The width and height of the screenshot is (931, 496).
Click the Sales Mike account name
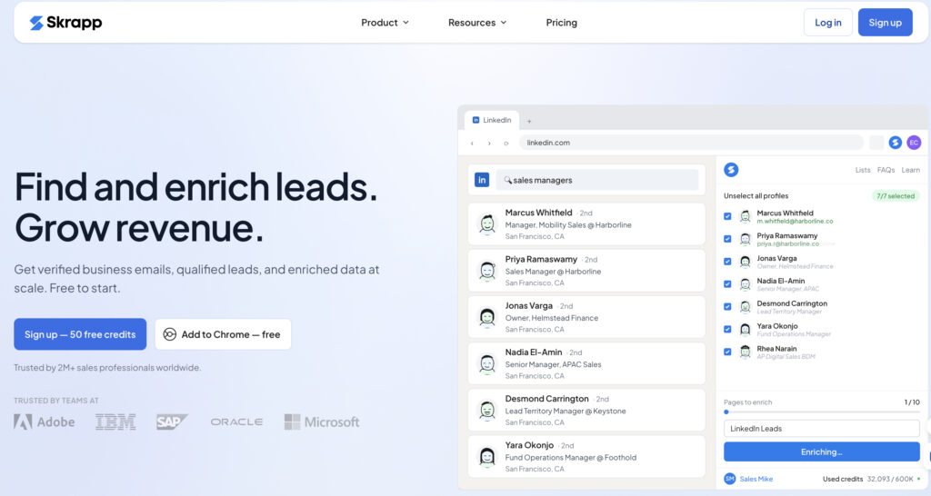coord(756,479)
